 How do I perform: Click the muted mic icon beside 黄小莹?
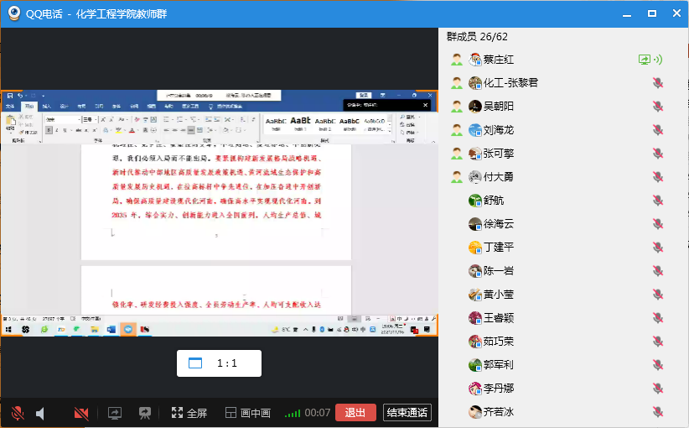click(x=658, y=295)
